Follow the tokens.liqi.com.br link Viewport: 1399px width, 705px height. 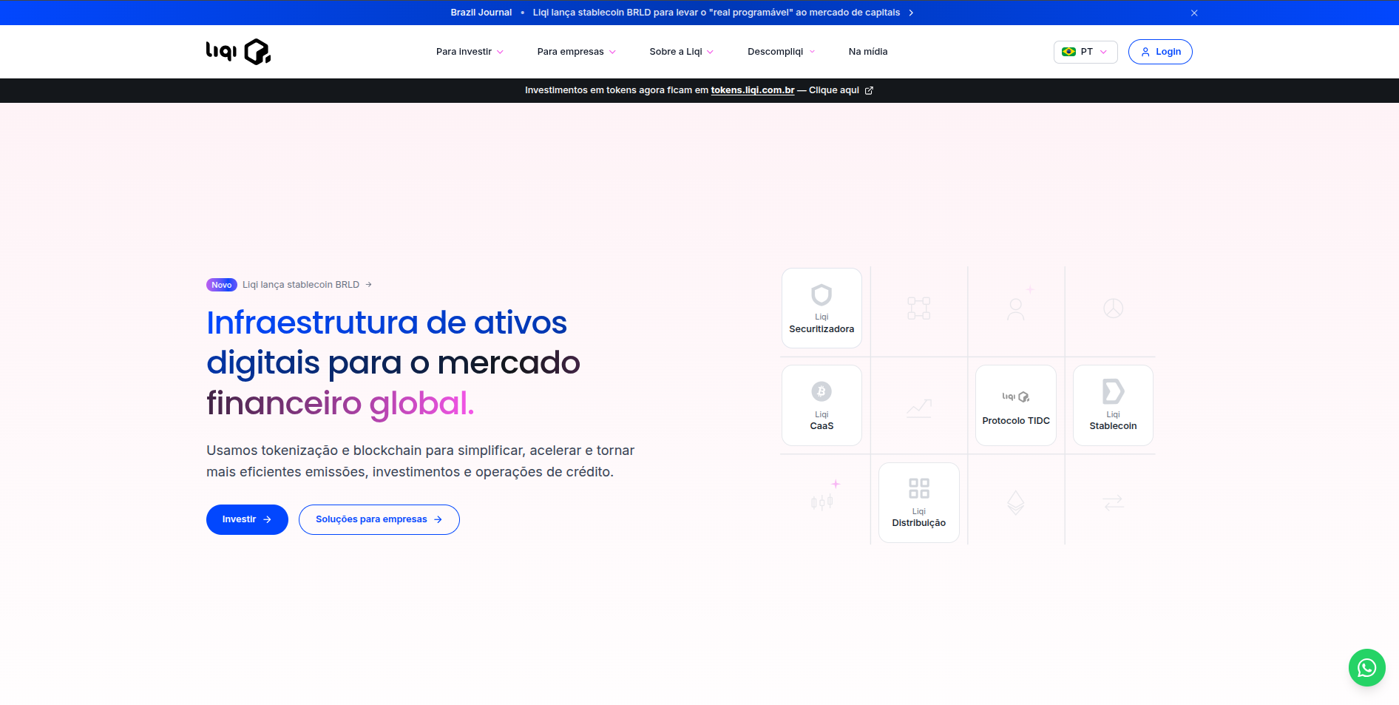tap(752, 90)
